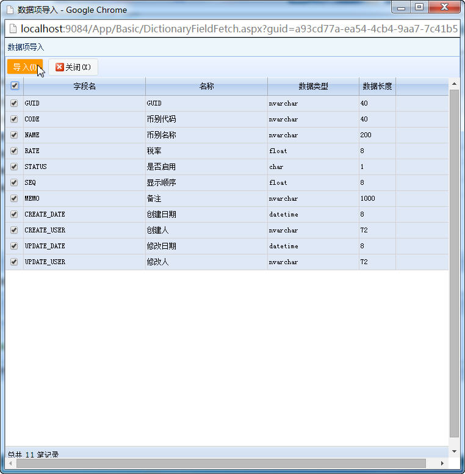The width and height of the screenshot is (465, 474).
Task: Click the 数据类型 column header
Action: click(x=313, y=87)
